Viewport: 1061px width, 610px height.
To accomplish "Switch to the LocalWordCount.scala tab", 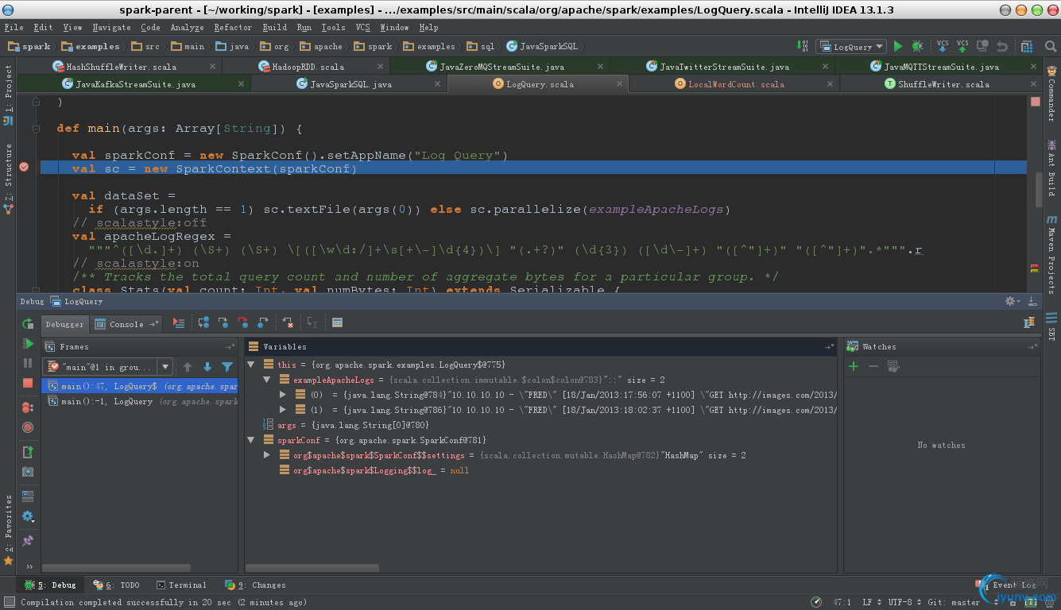I will pos(736,84).
